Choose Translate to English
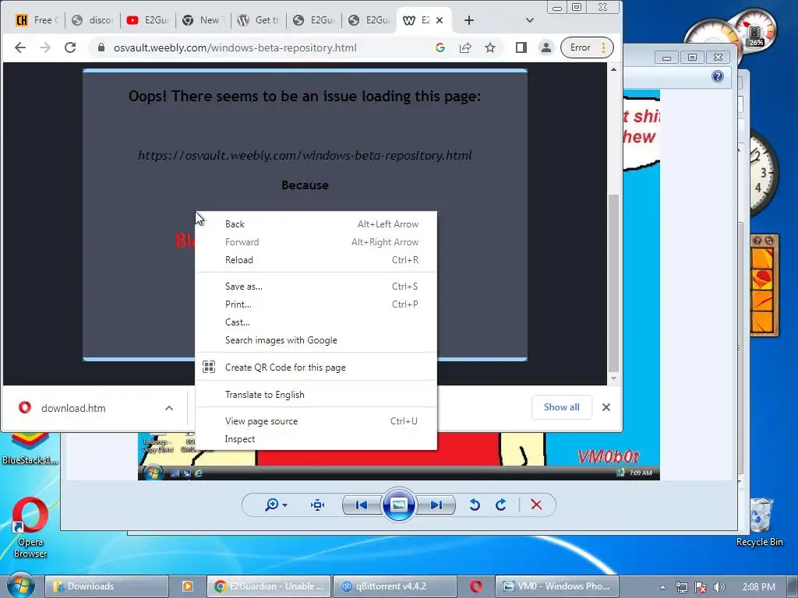Screen dimensions: 798x598 (x=316, y=395)
